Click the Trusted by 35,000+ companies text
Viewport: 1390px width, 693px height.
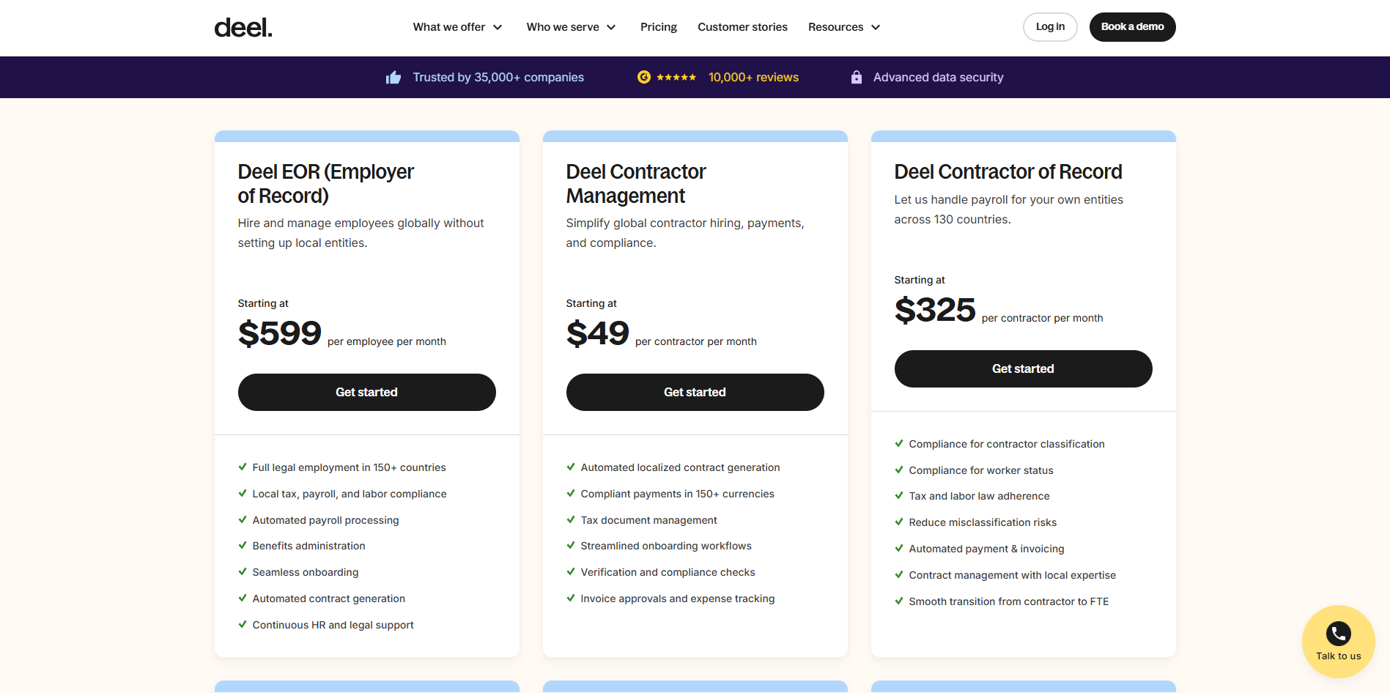(498, 78)
